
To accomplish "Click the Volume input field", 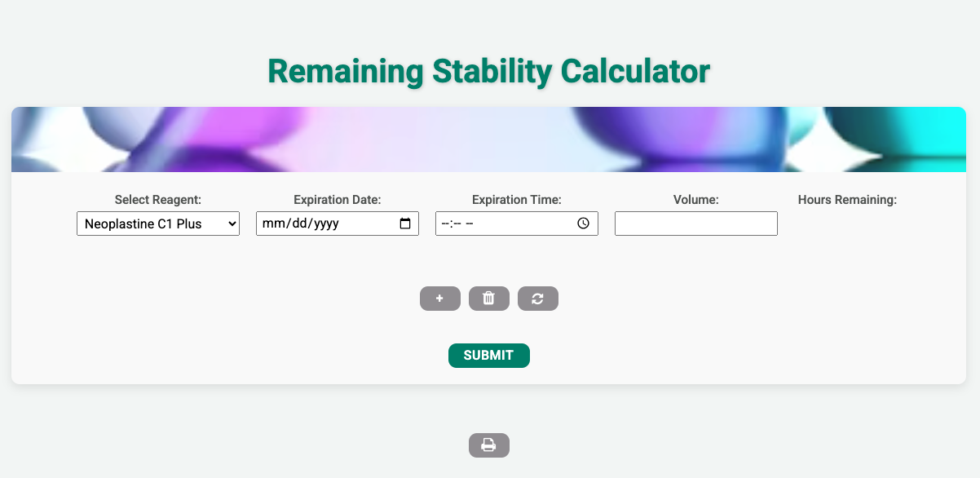I will point(695,223).
